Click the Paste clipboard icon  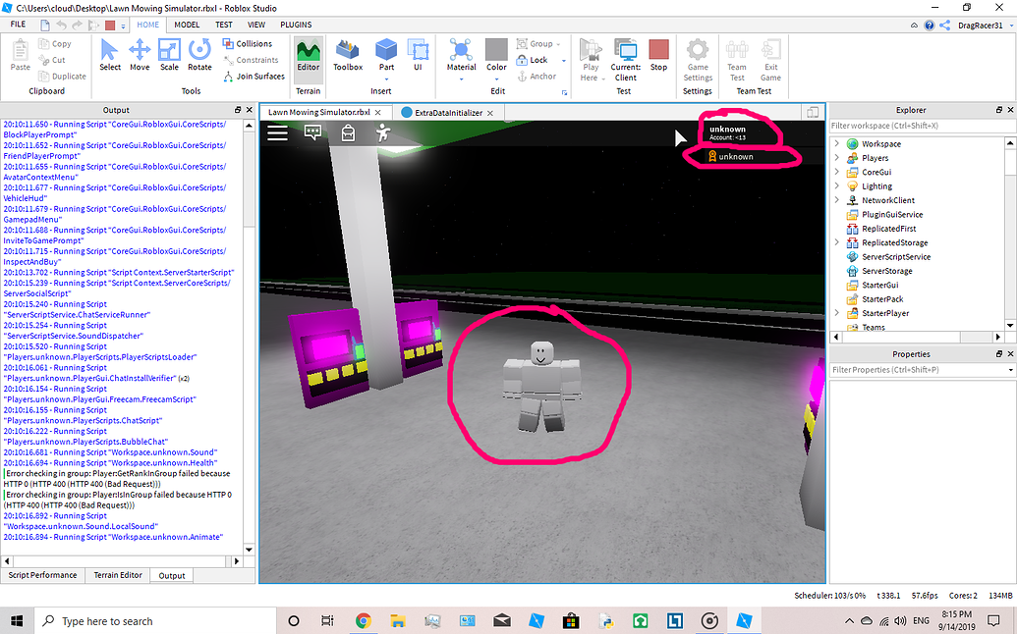[x=20, y=54]
